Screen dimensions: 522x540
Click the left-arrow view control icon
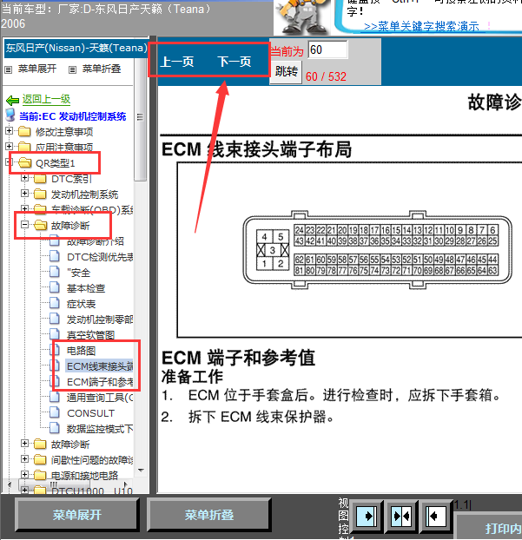tap(435, 516)
